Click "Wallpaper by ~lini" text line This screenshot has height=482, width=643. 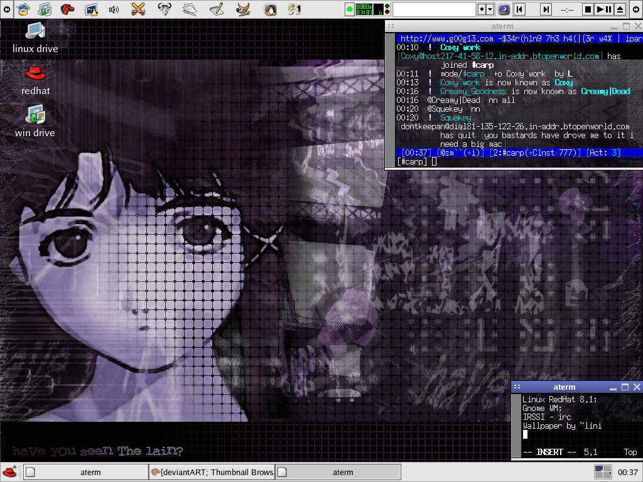pos(562,426)
